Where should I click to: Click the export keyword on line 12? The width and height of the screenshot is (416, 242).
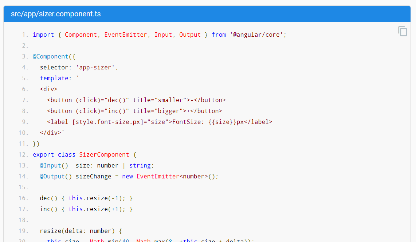43,155
